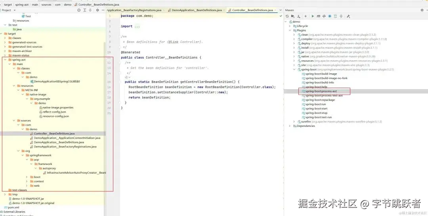Collapse the META-INF folder
Screen dimensions: 428x216
tap(18, 90)
